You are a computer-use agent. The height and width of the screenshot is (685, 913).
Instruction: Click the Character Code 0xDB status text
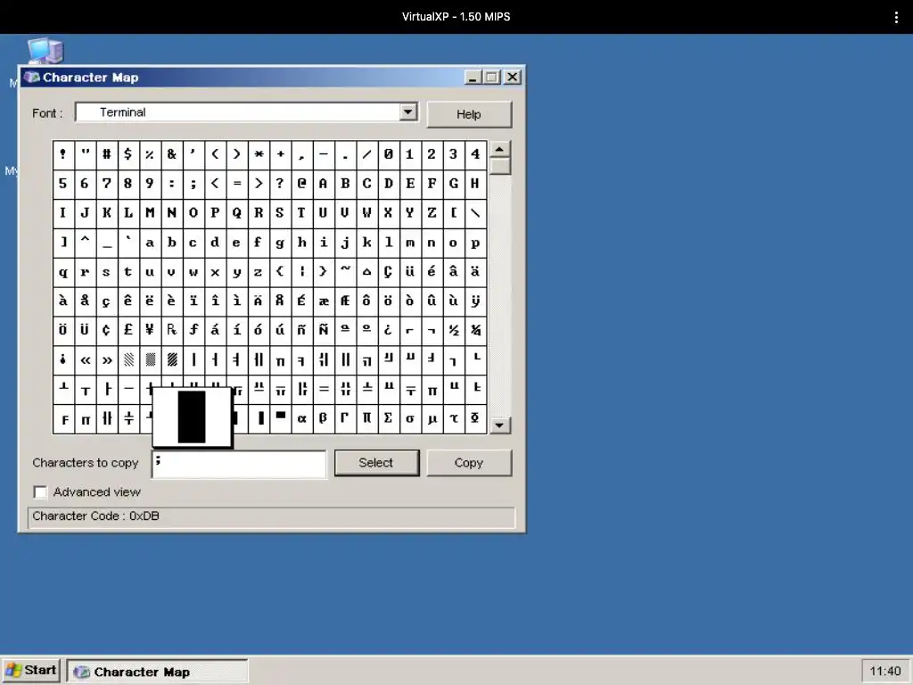[96, 516]
